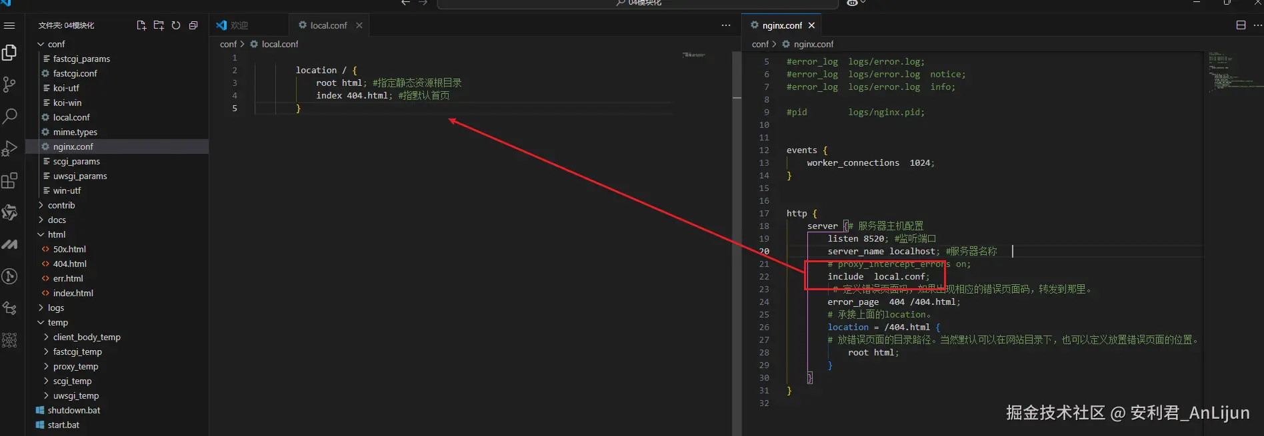Viewport: 1264px width, 436px height.
Task: Close the local.conf editor tab
Action: pyautogui.click(x=359, y=25)
